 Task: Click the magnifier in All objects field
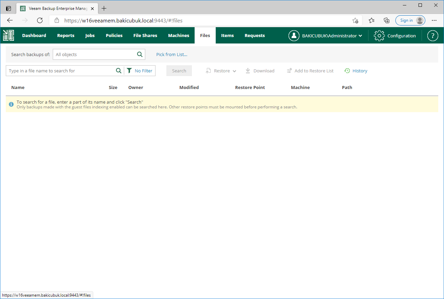pyautogui.click(x=140, y=54)
